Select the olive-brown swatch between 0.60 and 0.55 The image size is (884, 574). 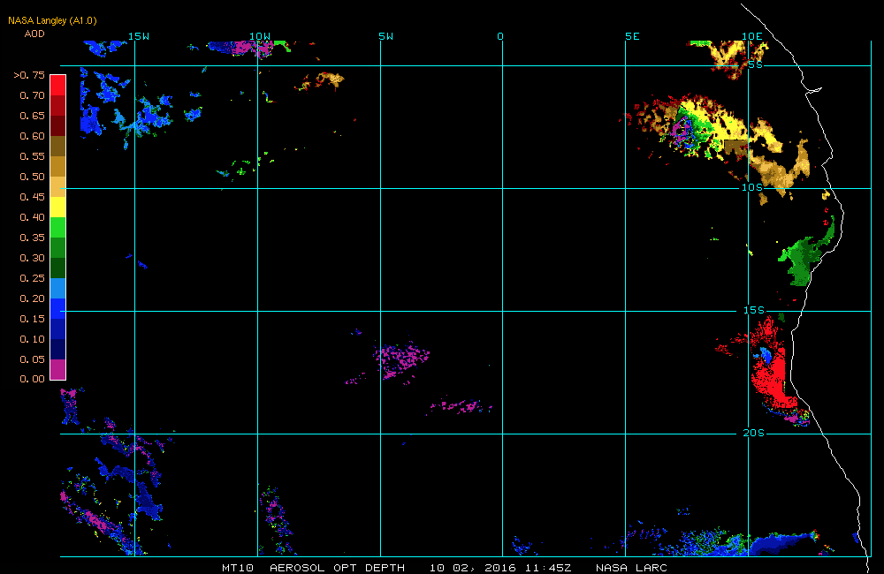point(58,146)
